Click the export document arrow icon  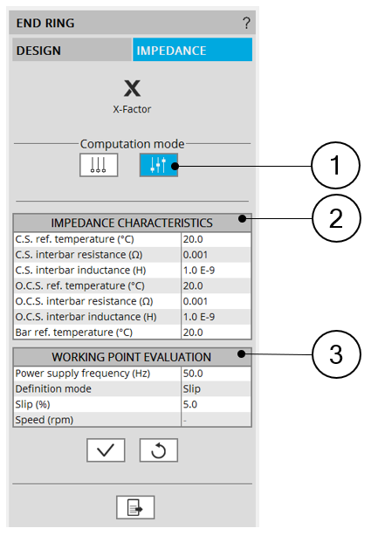[135, 507]
